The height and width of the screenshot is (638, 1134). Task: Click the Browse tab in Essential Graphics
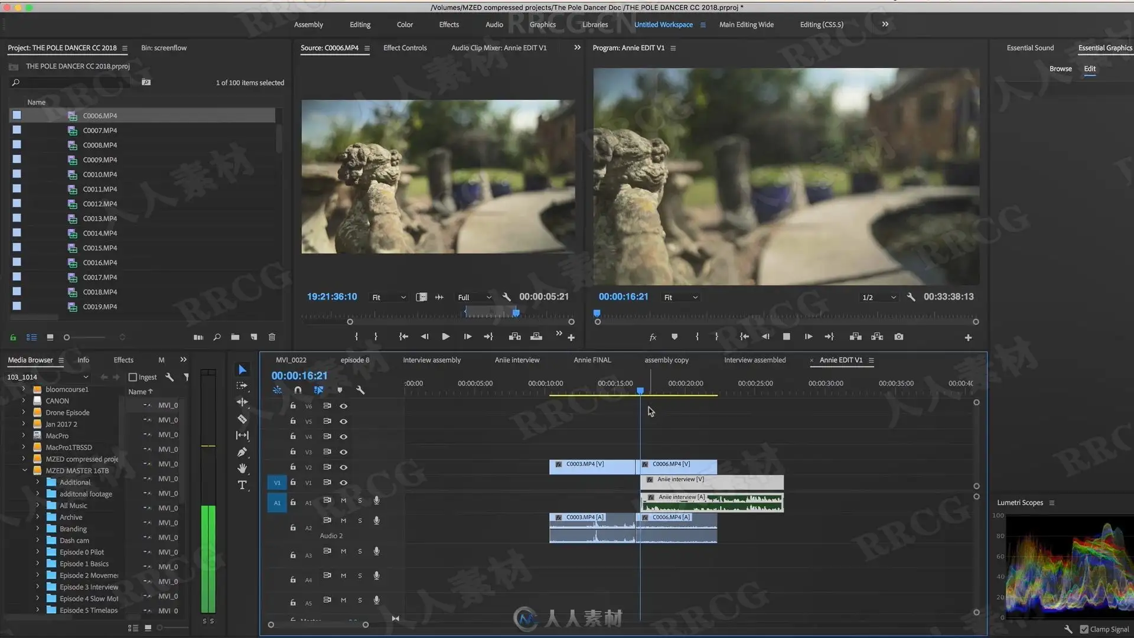click(1060, 69)
